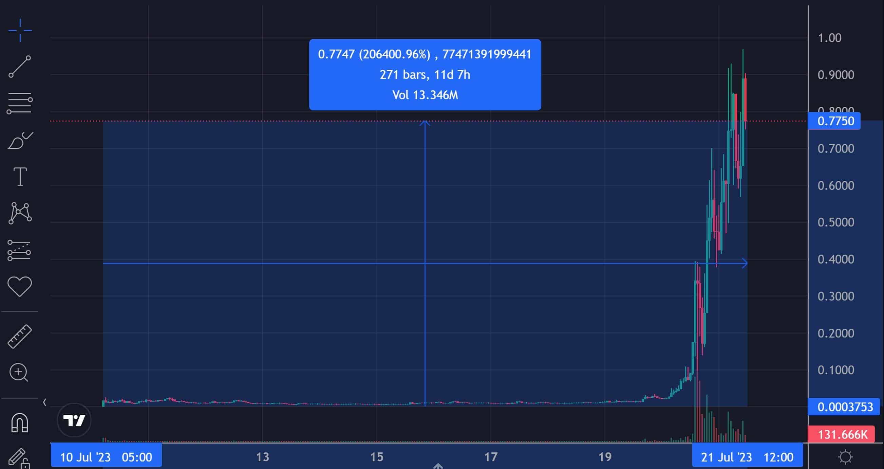The width and height of the screenshot is (884, 469).
Task: Click the measurement info box showing 271 bars
Action: point(425,74)
